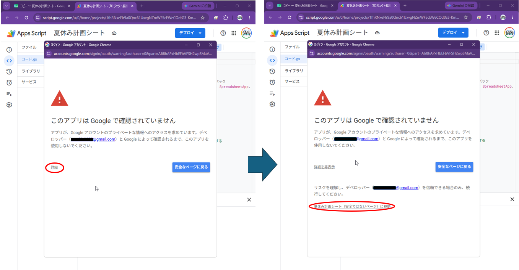The height and width of the screenshot is (270, 519).
Task: Open Overview icon in right screenshot sidebar
Action: click(272, 49)
